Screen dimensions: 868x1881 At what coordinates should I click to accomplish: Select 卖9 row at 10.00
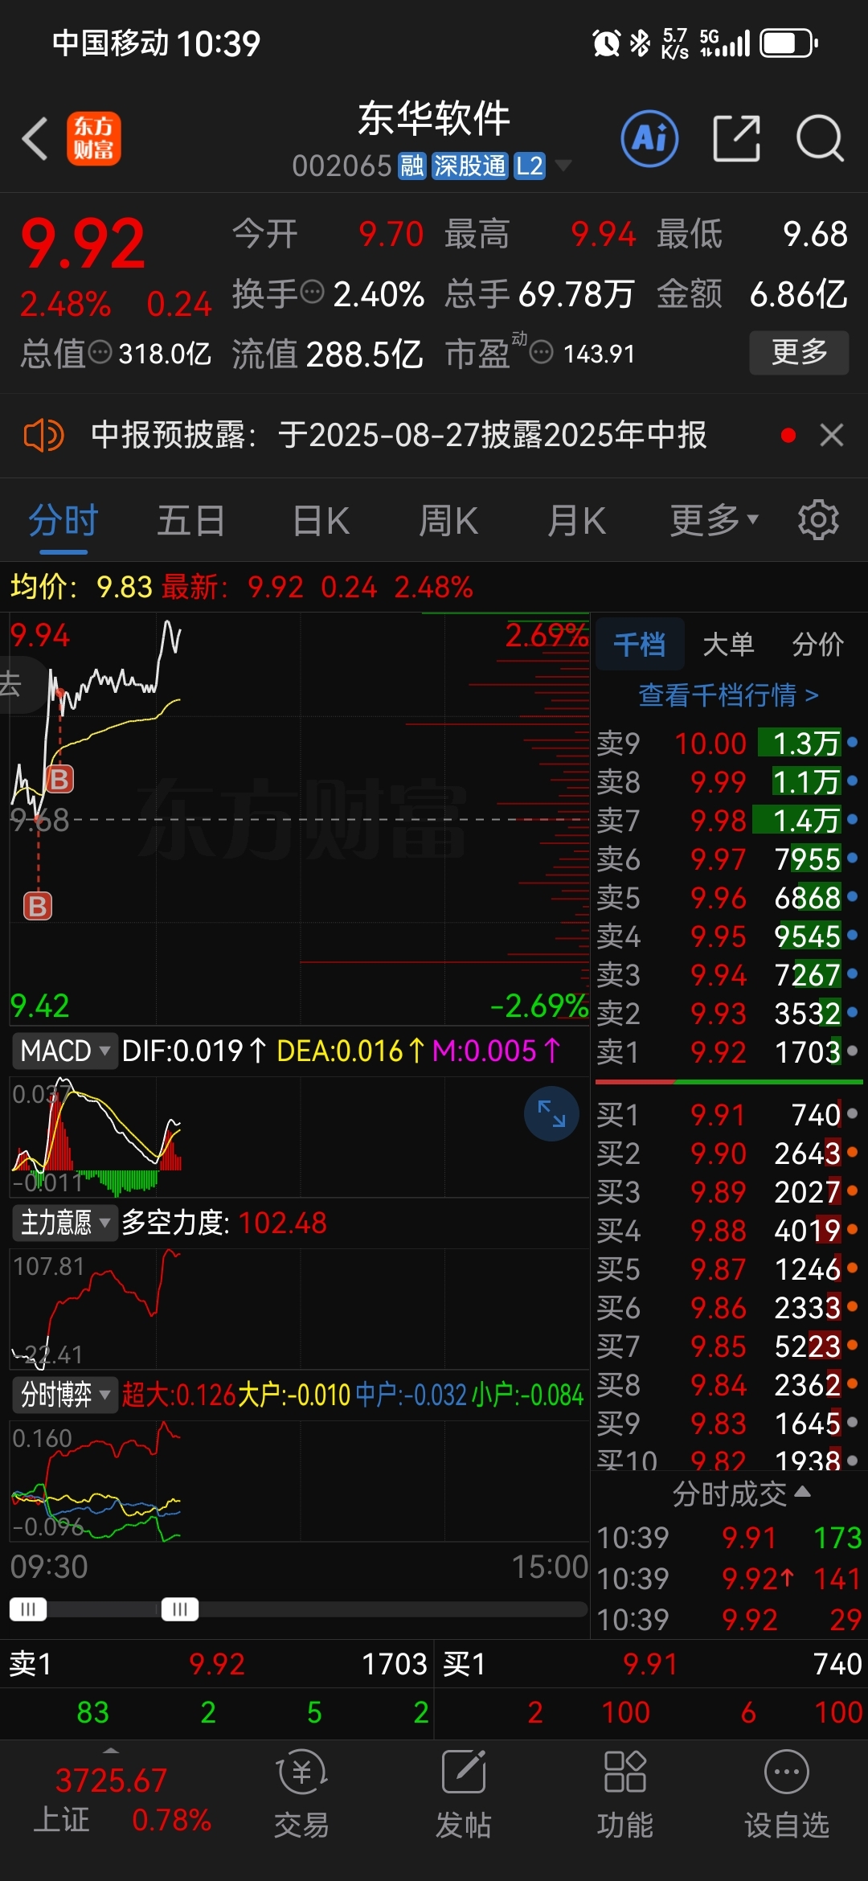pyautogui.click(x=728, y=743)
